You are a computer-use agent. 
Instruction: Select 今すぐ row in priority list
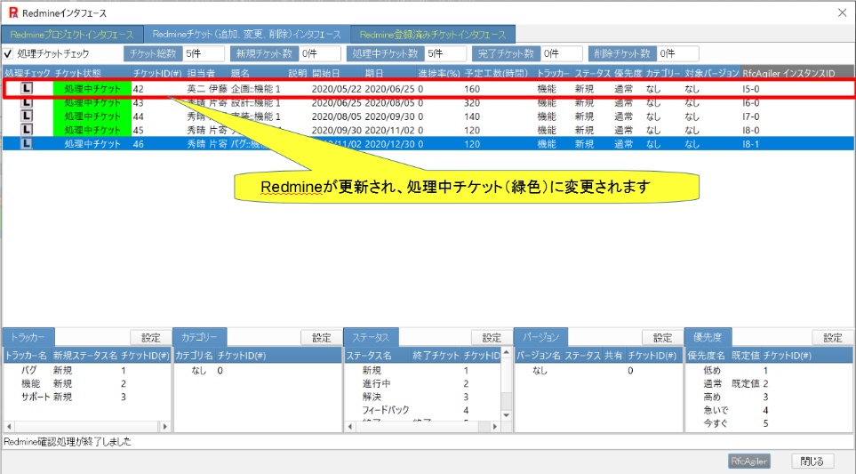(769, 422)
